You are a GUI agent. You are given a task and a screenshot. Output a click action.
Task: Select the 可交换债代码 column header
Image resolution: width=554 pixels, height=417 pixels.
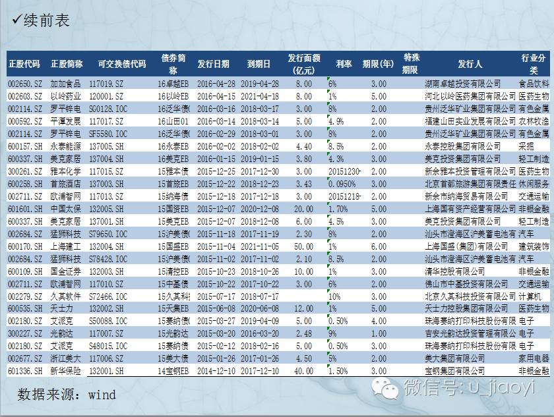(x=122, y=64)
